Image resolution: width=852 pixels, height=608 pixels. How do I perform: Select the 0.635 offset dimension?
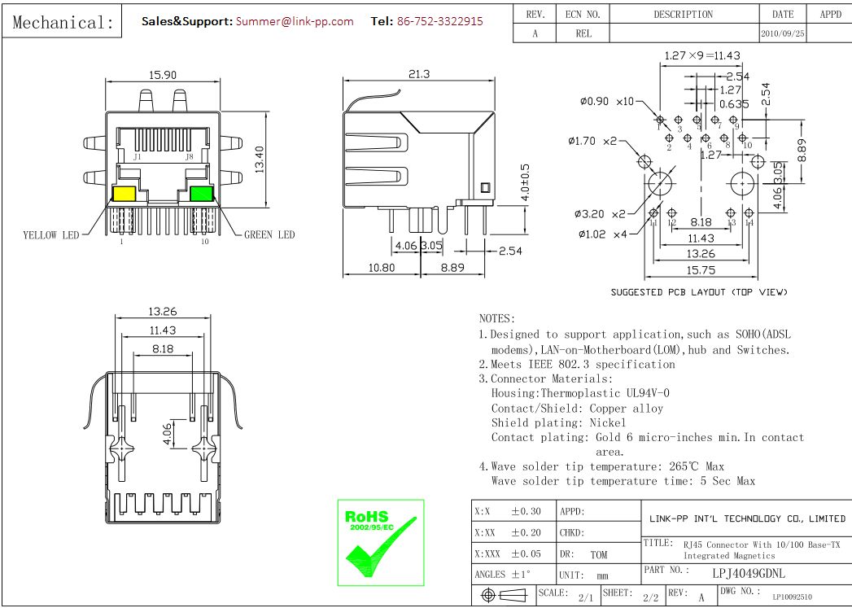[734, 104]
